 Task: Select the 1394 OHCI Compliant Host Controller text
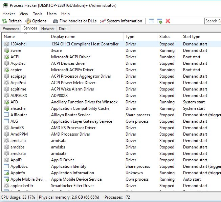click(85, 44)
